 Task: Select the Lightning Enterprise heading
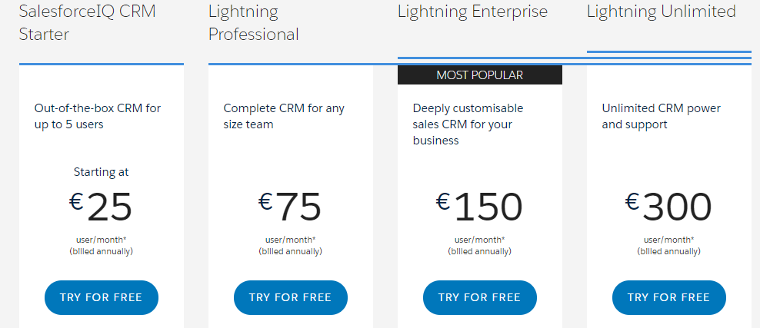(472, 11)
